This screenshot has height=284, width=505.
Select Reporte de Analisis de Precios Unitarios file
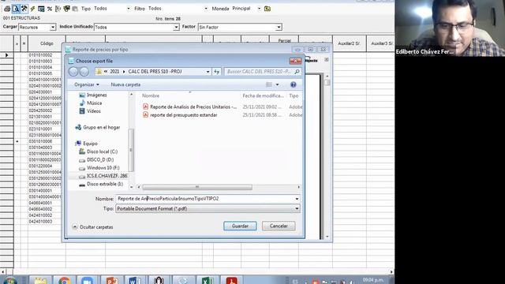(189, 107)
